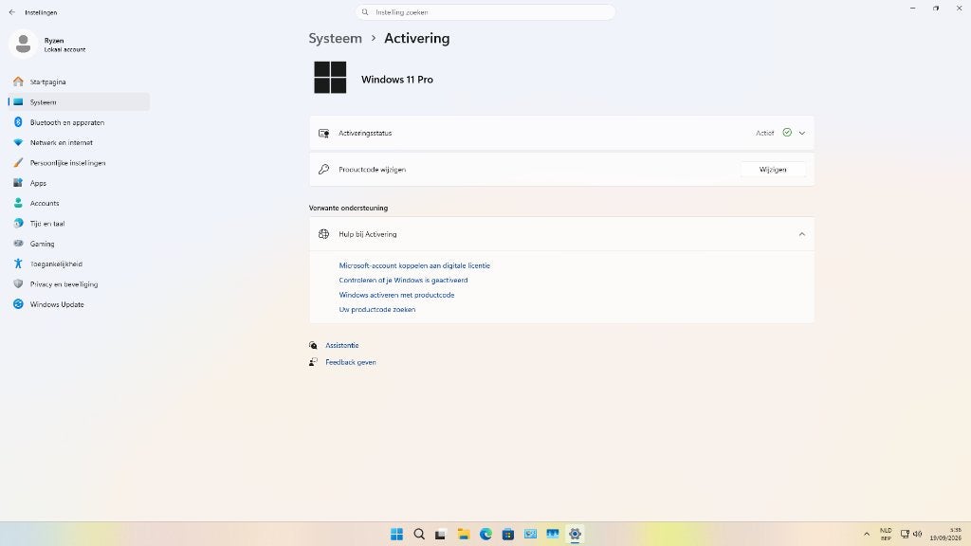Launch Microsoft Edge from the taskbar
The height and width of the screenshot is (546, 971).
[485, 535]
